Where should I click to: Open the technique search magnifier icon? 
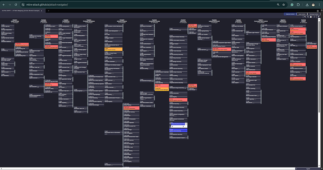[305, 17]
